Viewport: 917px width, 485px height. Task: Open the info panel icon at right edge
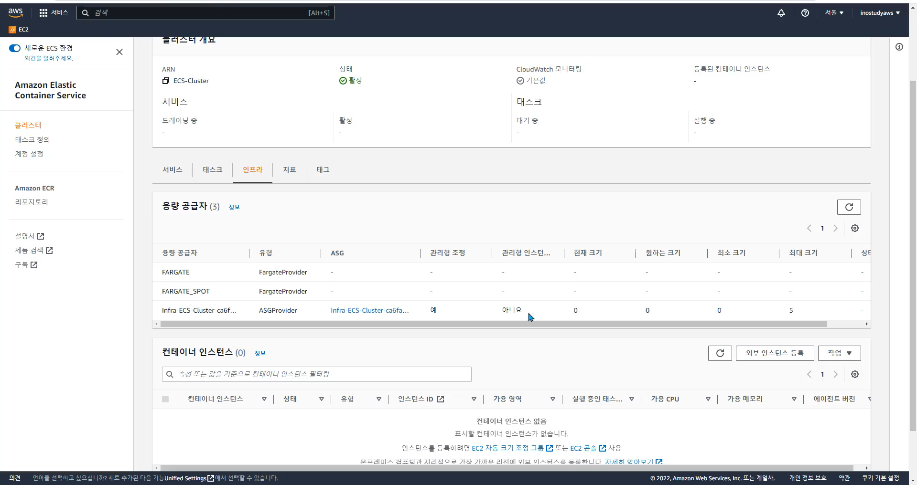(899, 47)
